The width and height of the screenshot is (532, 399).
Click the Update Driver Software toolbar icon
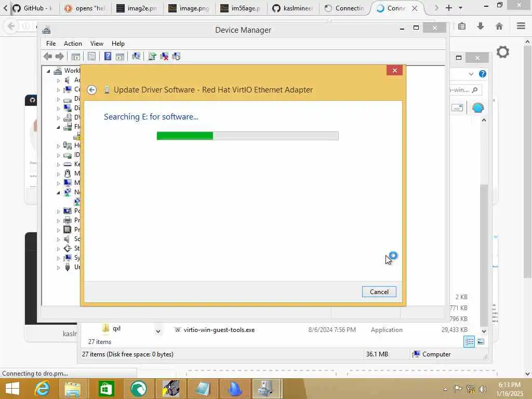152,56
